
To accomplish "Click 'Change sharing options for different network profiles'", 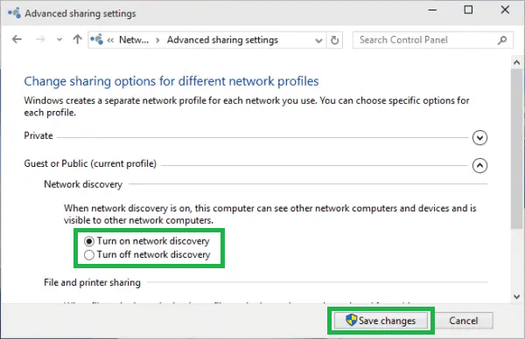I will pos(171,81).
